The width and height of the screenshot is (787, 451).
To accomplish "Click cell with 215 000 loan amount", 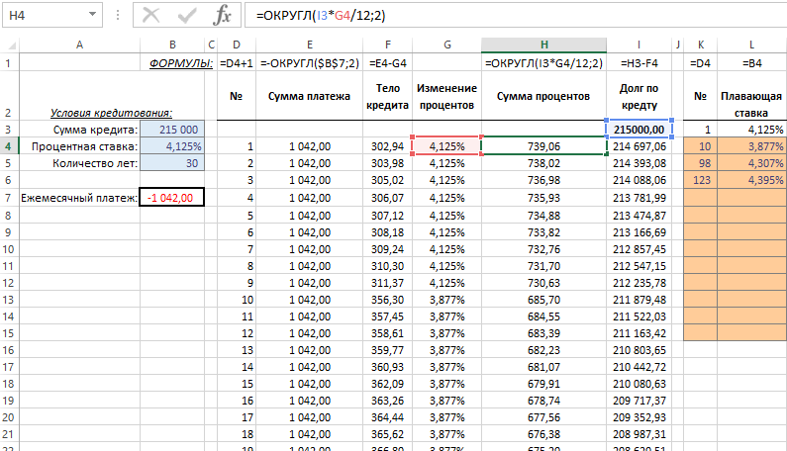I will click(172, 130).
